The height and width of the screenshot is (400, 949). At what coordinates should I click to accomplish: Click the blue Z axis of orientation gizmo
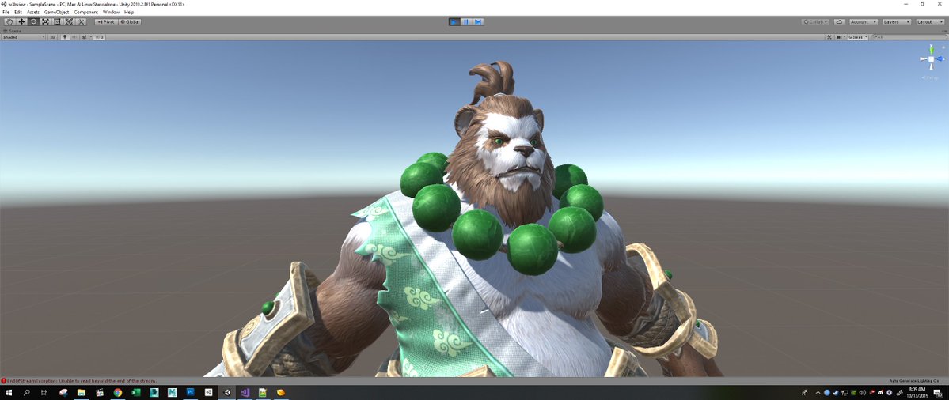pos(940,58)
